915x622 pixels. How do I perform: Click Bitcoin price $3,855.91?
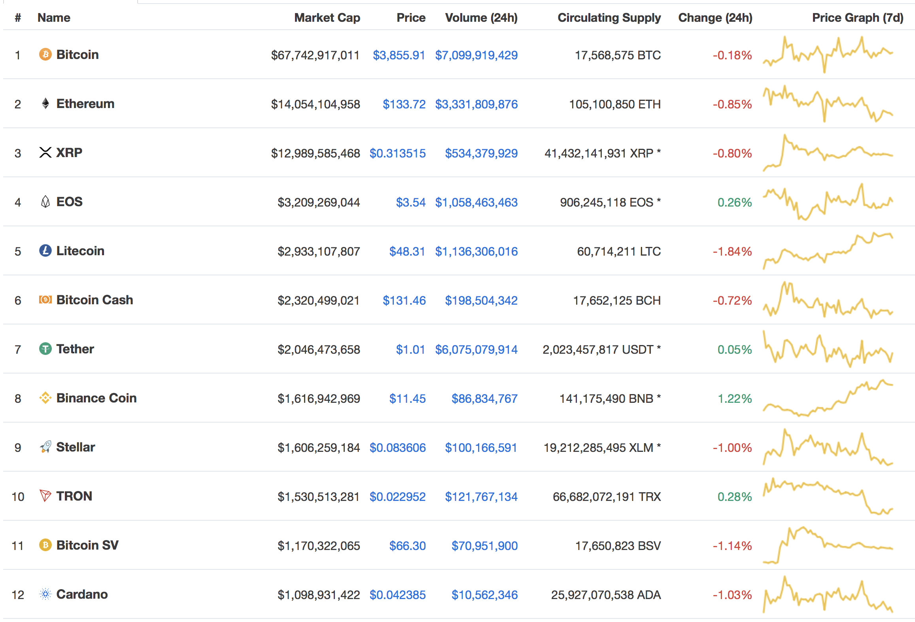pos(399,55)
